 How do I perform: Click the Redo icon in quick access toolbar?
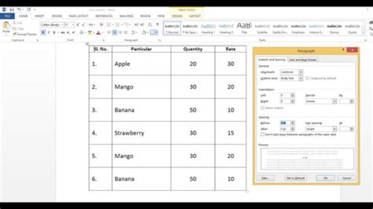[x=29, y=9]
